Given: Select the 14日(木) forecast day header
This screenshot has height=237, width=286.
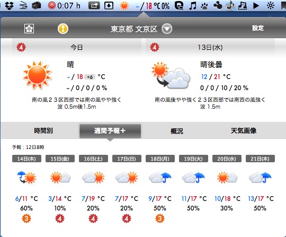Looking at the screenshot, I should [26, 159].
